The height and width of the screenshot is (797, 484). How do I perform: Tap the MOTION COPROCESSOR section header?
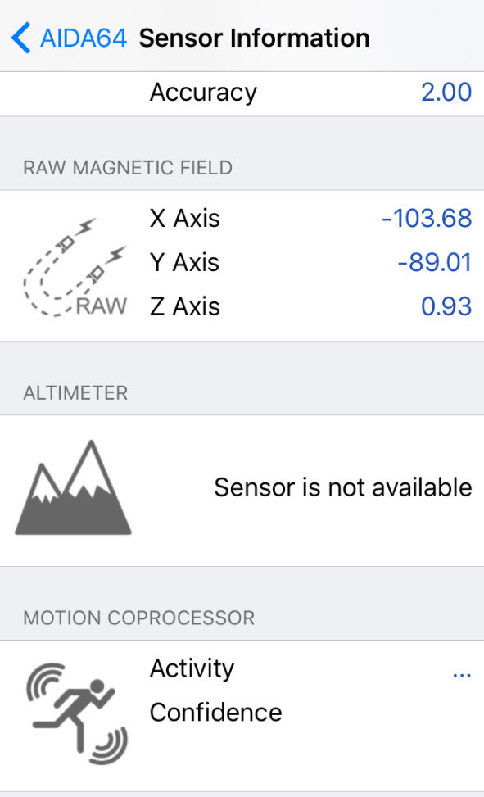pos(139,618)
